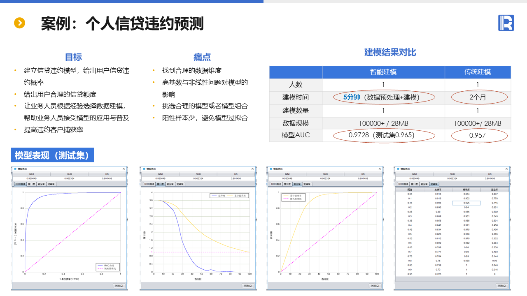Select the 准确率 tab in the third window
This screenshot has width=527, height=296.
coord(307,184)
